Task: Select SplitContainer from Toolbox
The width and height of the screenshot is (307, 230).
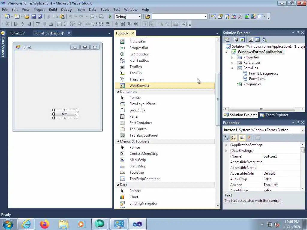Action: pos(141,122)
